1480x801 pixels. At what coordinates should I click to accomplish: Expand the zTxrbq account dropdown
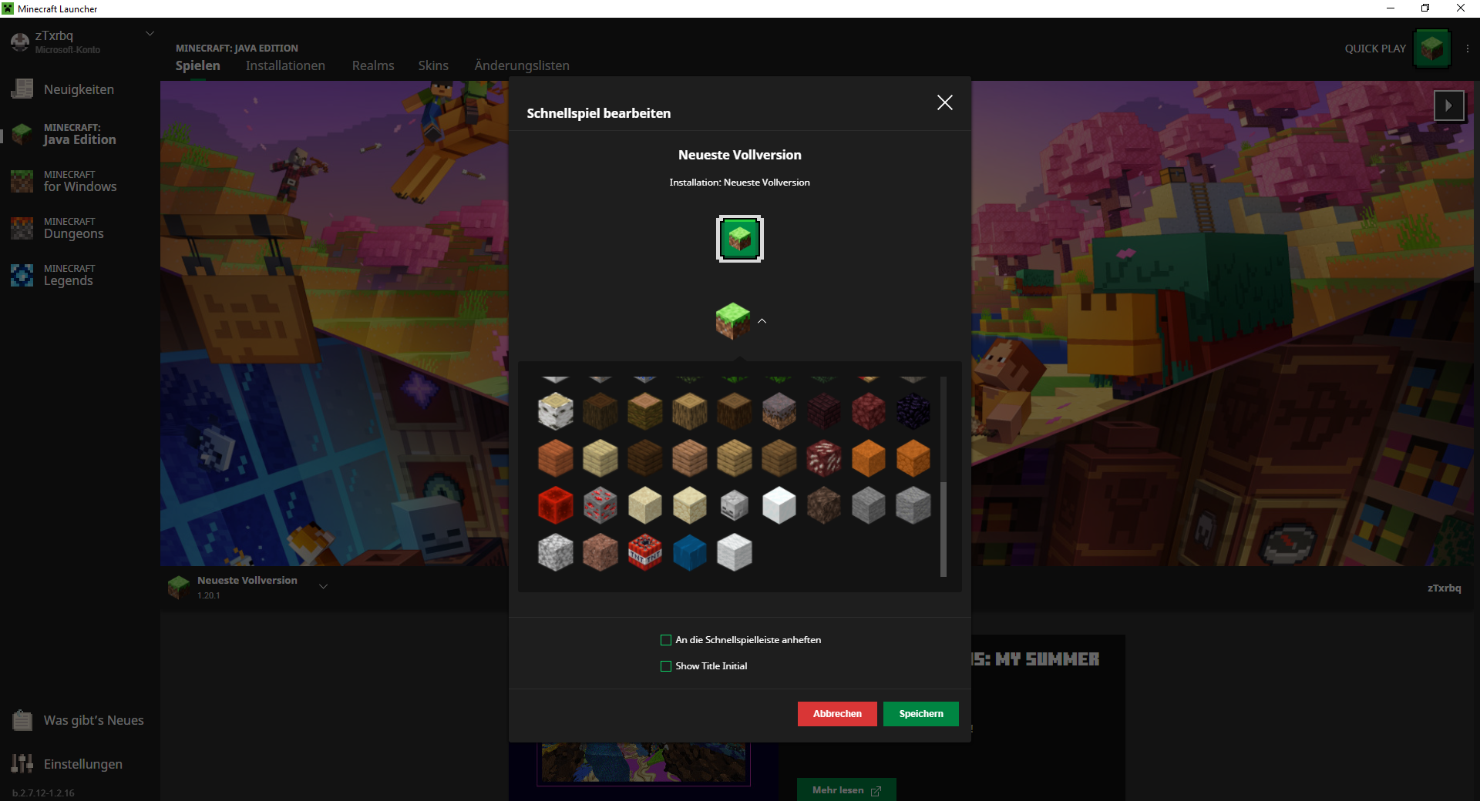coord(150,34)
